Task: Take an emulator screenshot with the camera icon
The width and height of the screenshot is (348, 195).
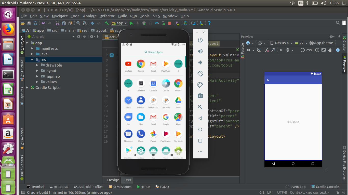Action: pos(200,96)
